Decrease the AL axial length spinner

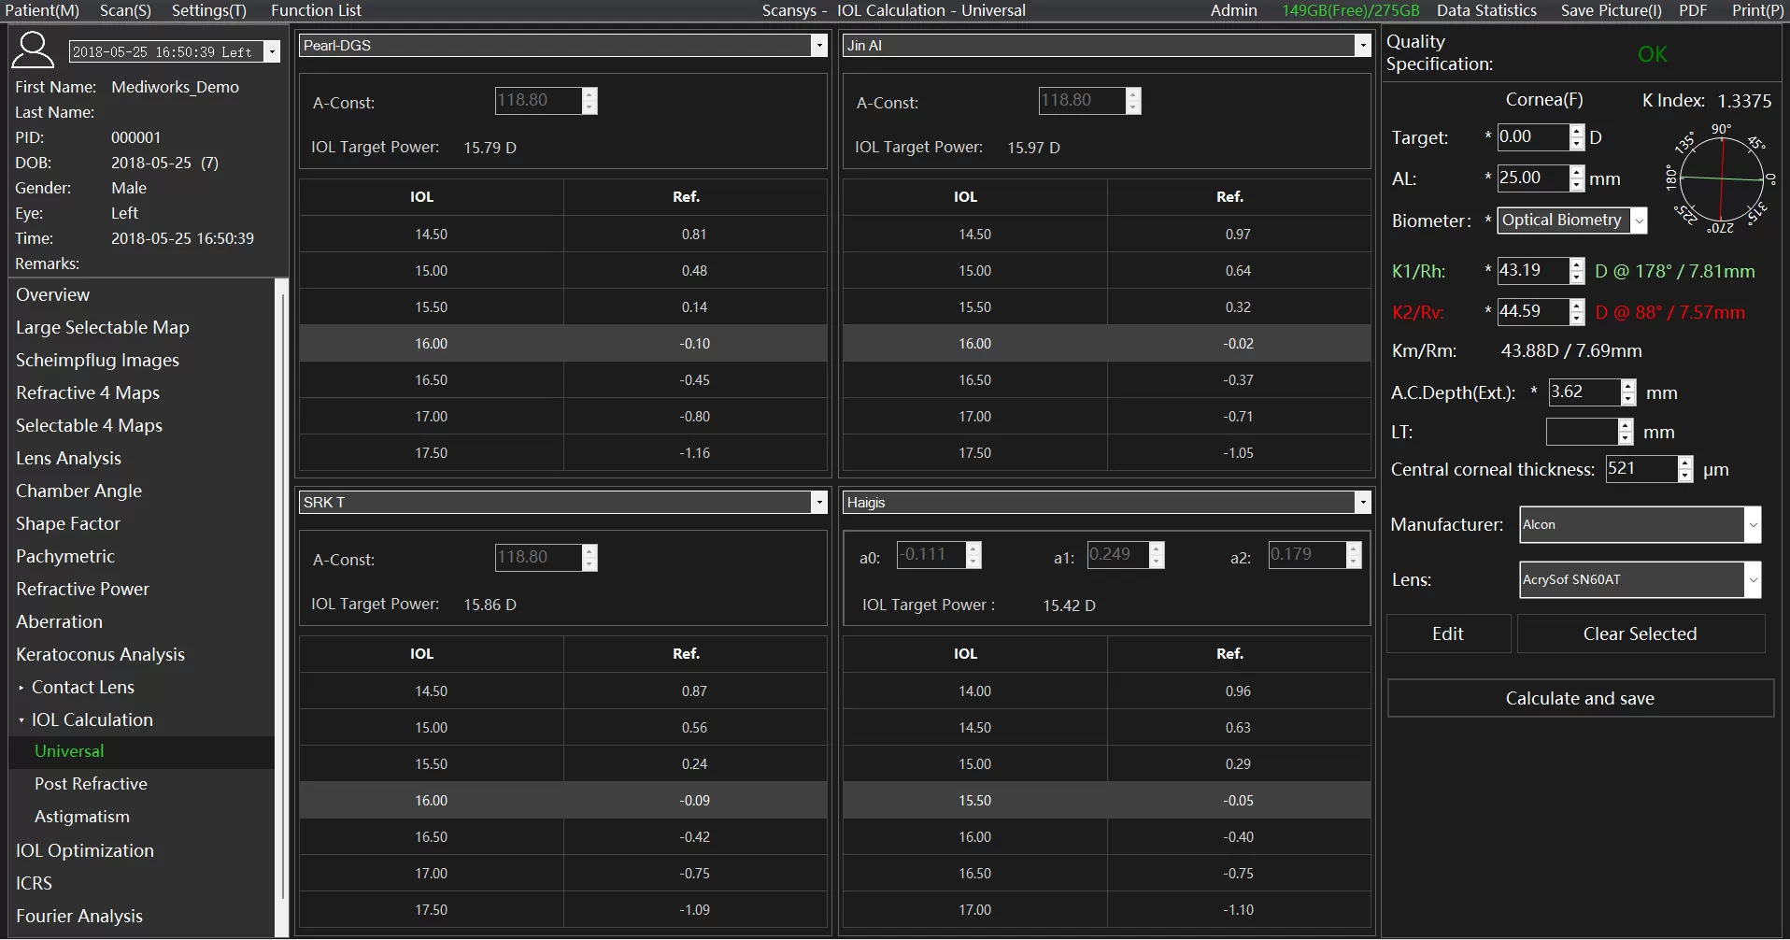point(1577,185)
